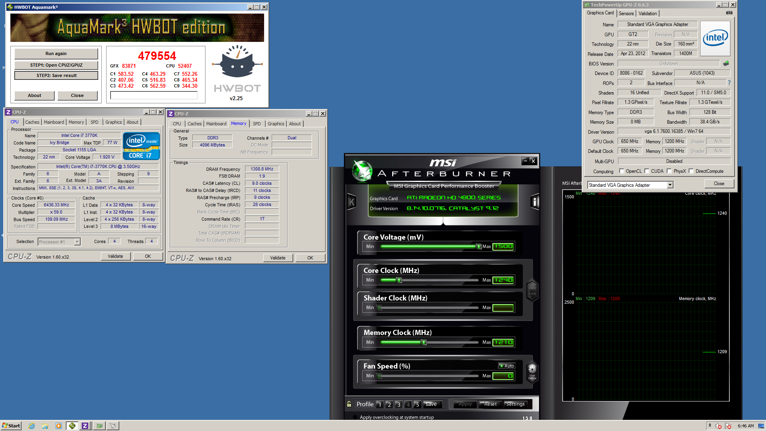Open the Start menu
Screen dimensions: 766x431
pos(11,426)
